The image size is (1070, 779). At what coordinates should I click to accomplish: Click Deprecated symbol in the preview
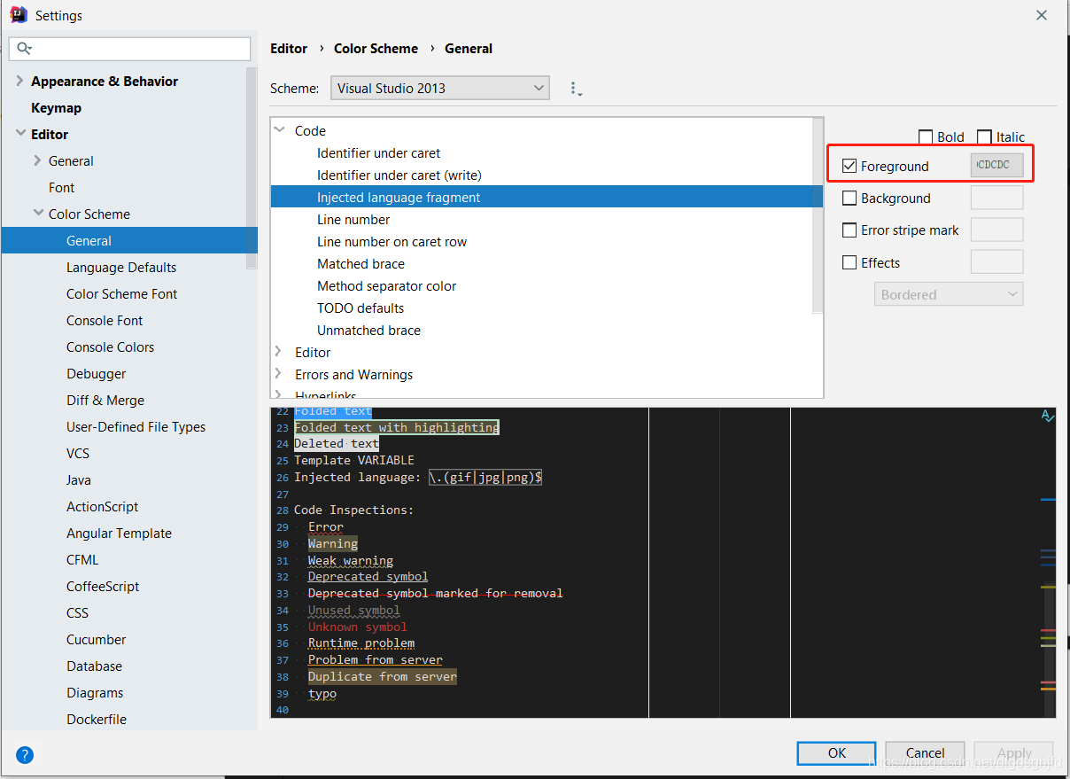(368, 577)
